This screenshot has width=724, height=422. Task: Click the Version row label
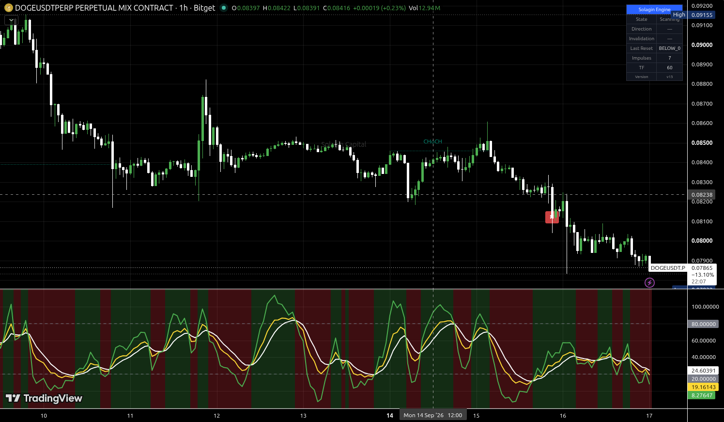[x=642, y=77]
